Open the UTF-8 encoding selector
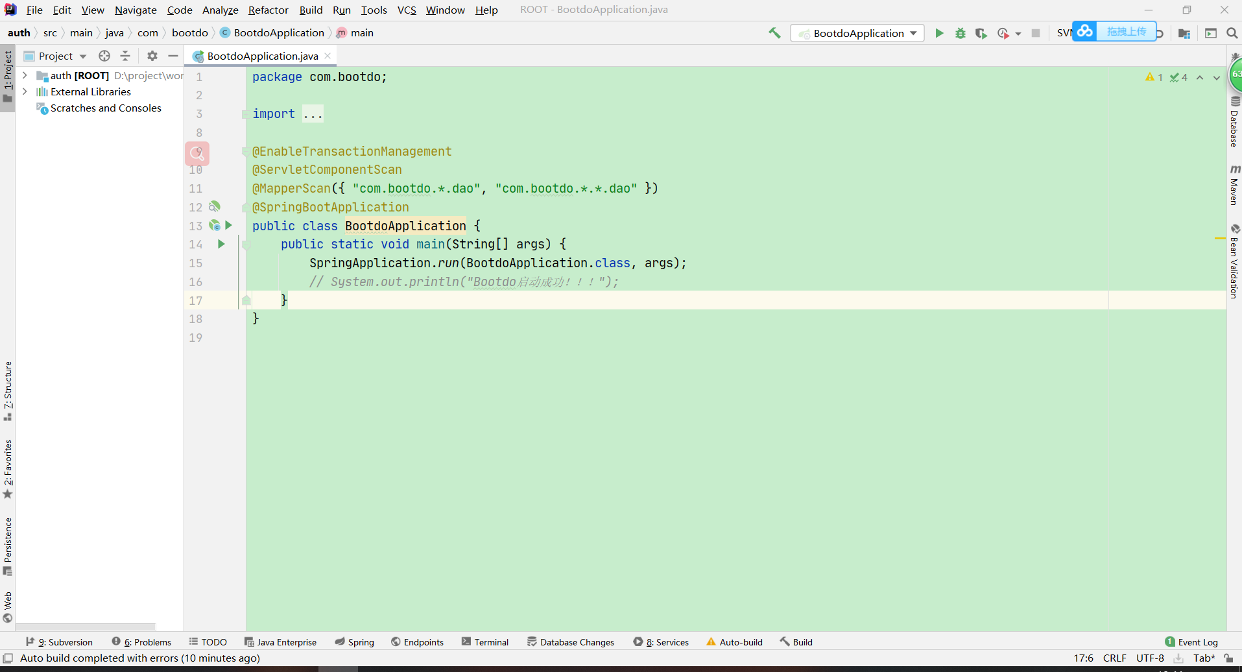Viewport: 1242px width, 672px height. point(1150,658)
